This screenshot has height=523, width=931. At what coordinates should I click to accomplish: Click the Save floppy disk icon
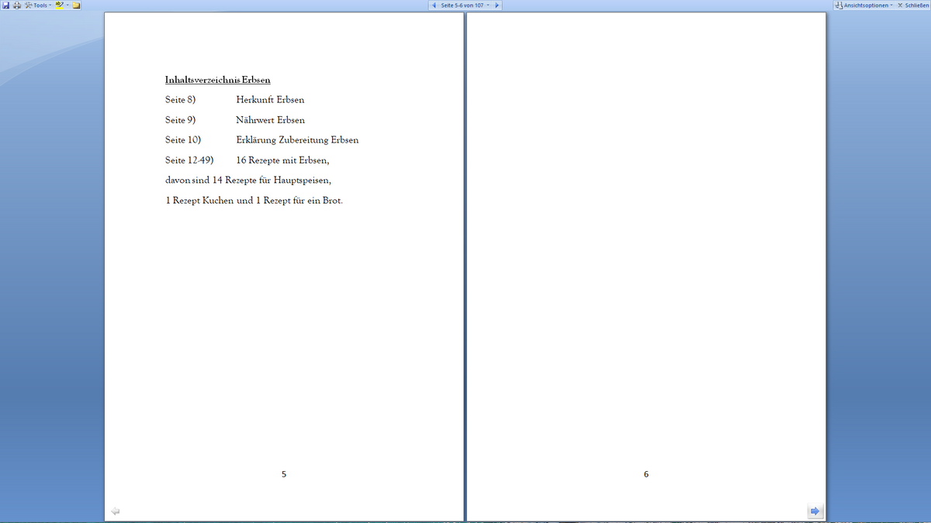(x=5, y=5)
